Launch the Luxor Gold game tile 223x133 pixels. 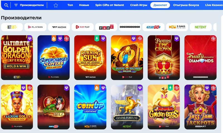pyautogui.click(x=17, y=107)
